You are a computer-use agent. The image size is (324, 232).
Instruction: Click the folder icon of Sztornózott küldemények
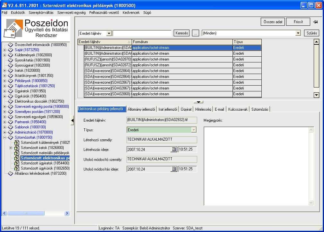(17, 143)
